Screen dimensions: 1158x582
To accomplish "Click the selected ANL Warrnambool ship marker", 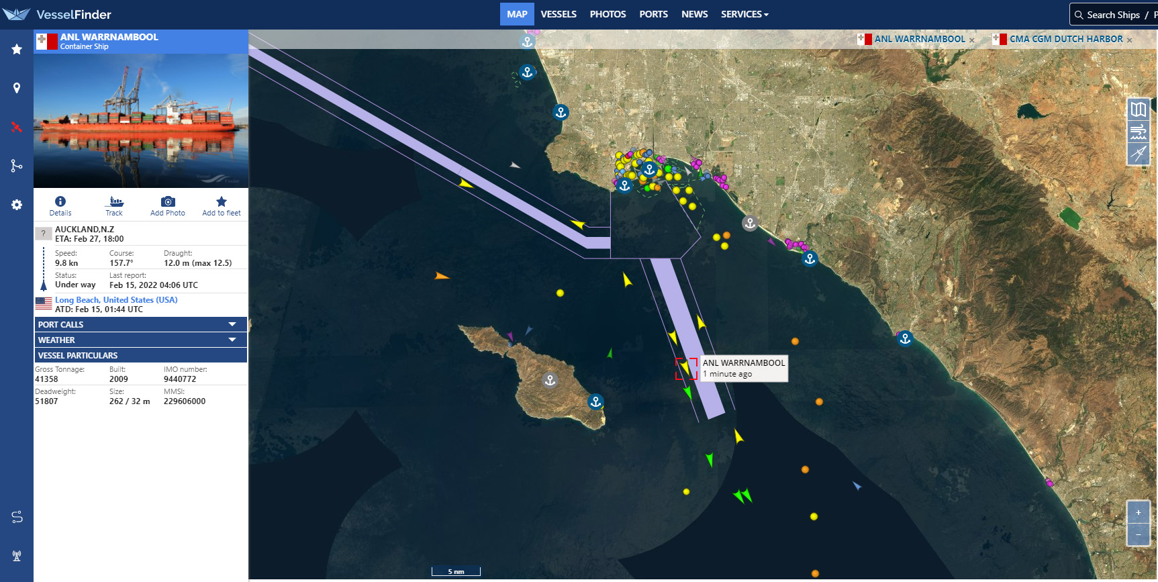I will pyautogui.click(x=686, y=369).
